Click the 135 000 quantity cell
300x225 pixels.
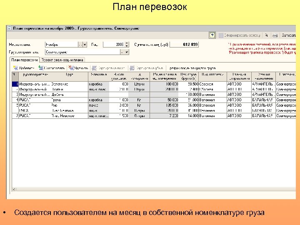point(164,105)
